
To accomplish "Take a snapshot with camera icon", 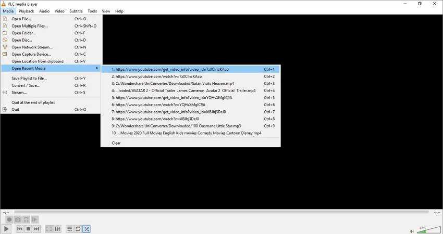I will click(x=18, y=219).
